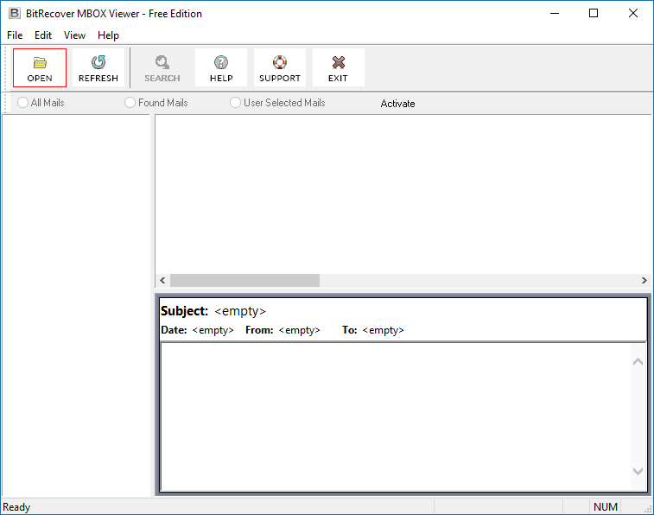Screen dimensions: 654x515
Task: Click the BitRecover app icon in title bar
Action: (x=15, y=13)
